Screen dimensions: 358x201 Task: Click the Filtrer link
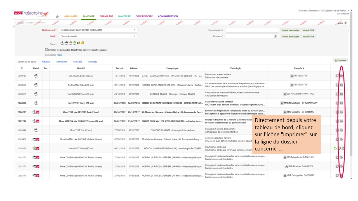(59, 55)
